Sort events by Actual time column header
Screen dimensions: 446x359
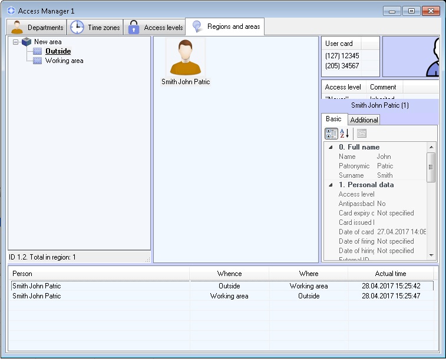pos(390,274)
